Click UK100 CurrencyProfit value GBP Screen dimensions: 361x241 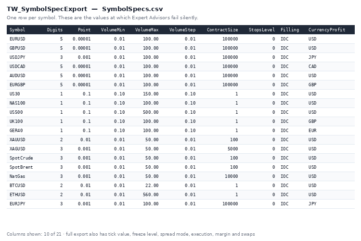click(312, 121)
